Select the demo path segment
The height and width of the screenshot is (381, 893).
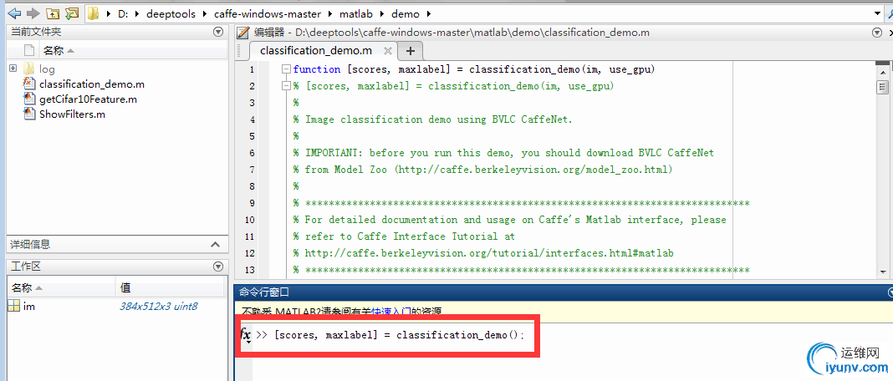(x=406, y=13)
